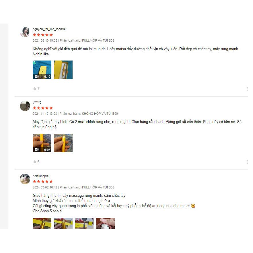Click the five-star rating of heidishop90
The image size is (253, 253).
pos(43,182)
